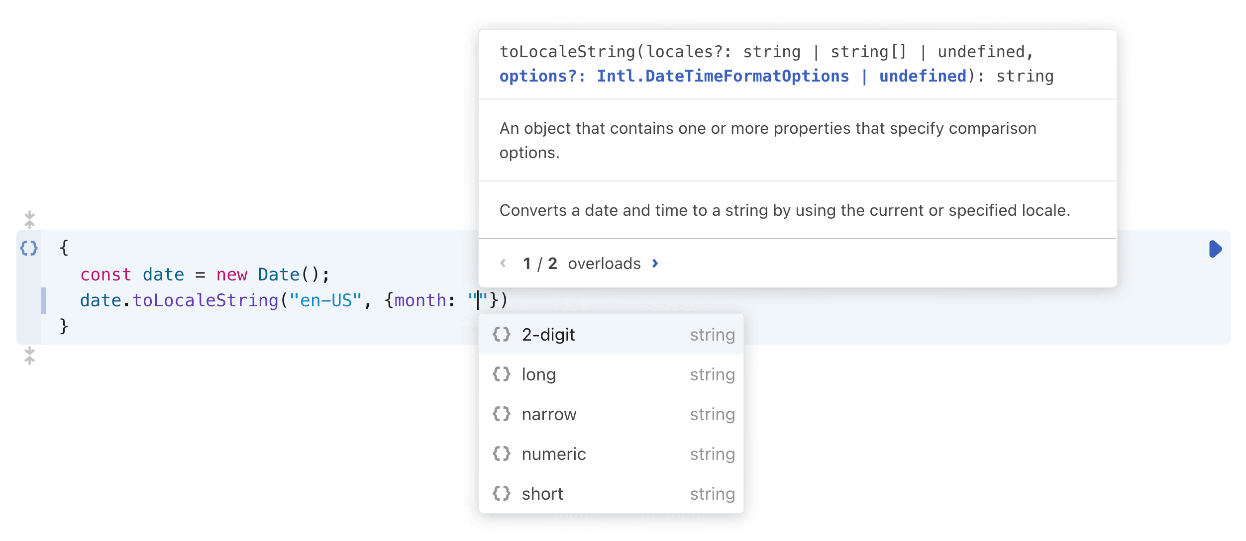1246x541 pixels.
Task: Click the blue modified-line marker in the gutter
Action: click(x=44, y=300)
